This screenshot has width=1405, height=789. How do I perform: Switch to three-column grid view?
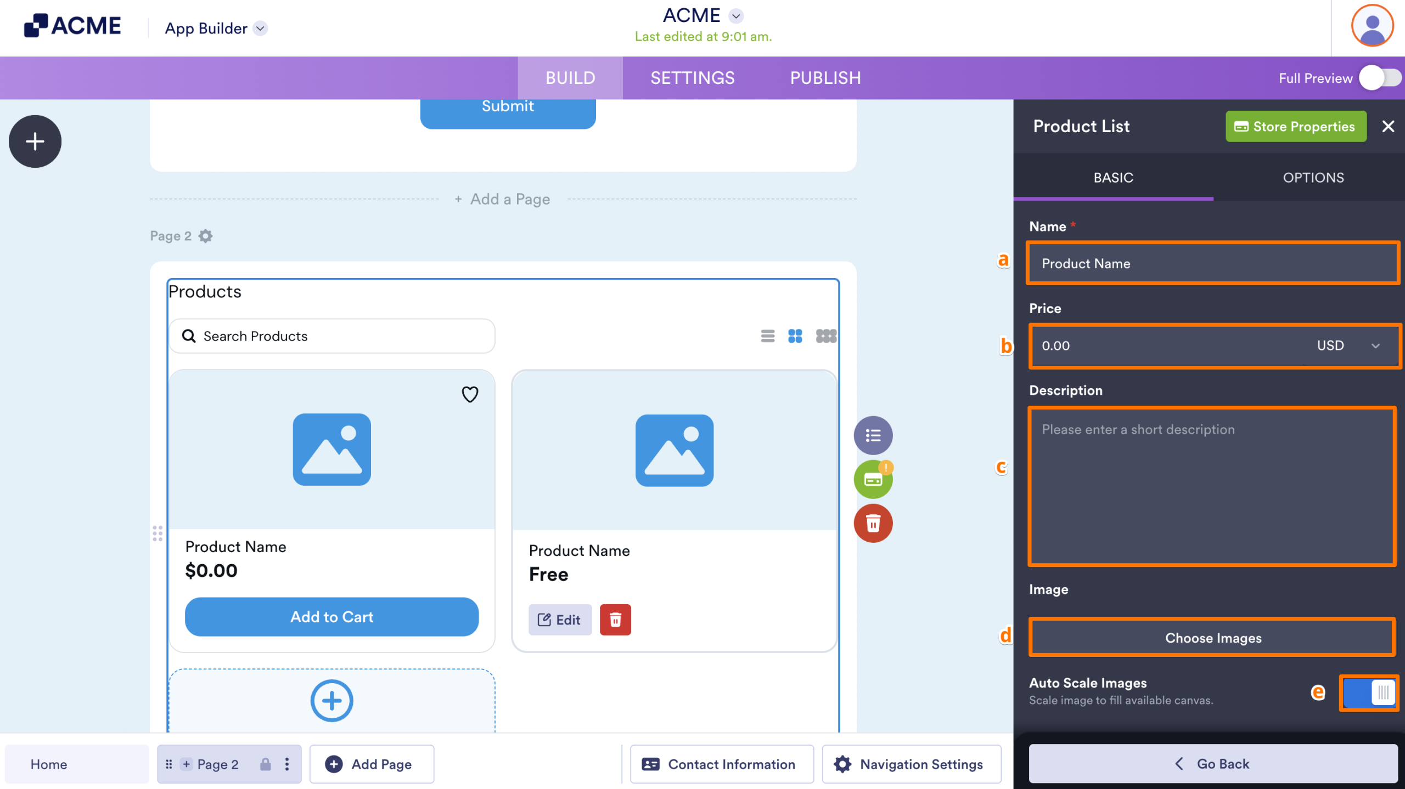tap(826, 336)
